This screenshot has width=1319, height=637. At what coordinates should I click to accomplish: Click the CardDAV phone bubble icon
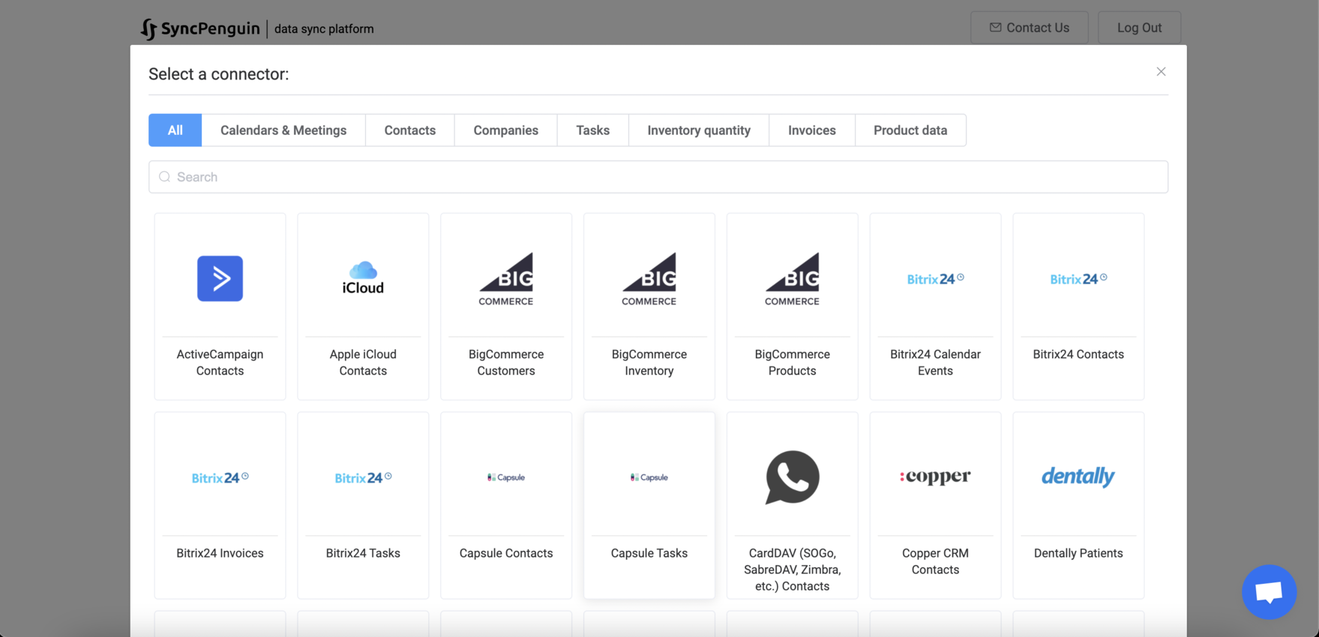[x=793, y=477]
